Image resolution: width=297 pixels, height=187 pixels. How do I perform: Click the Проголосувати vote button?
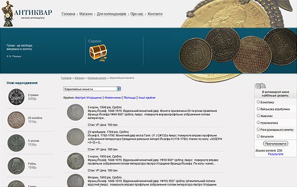[x=276, y=143]
